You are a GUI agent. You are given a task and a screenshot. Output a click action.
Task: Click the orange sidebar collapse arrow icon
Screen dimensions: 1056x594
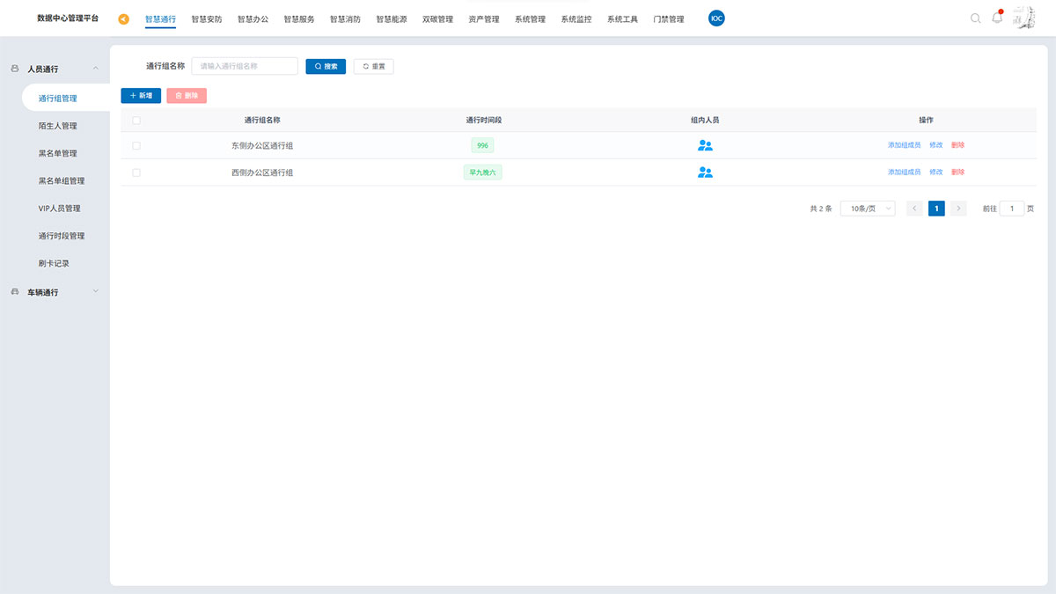124,19
